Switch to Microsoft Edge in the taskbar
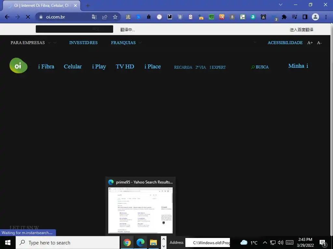Screen dimensions: 333x249 coord(140,243)
